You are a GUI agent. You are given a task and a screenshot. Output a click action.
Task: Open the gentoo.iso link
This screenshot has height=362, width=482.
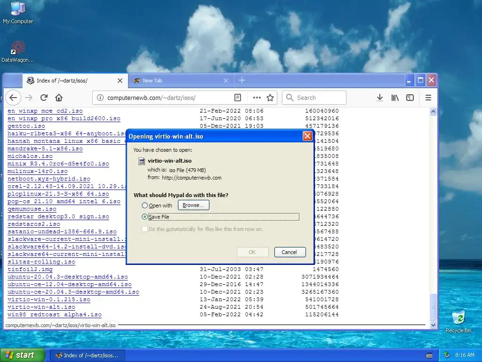[x=26, y=126]
